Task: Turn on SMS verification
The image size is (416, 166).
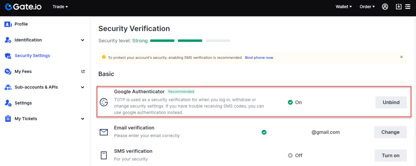Action: point(391,155)
